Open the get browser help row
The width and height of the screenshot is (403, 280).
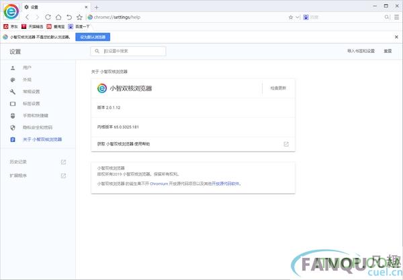[193, 144]
